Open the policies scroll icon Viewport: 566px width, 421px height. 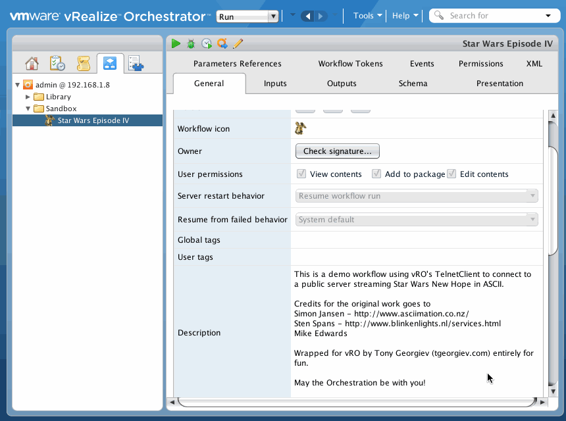[84, 64]
